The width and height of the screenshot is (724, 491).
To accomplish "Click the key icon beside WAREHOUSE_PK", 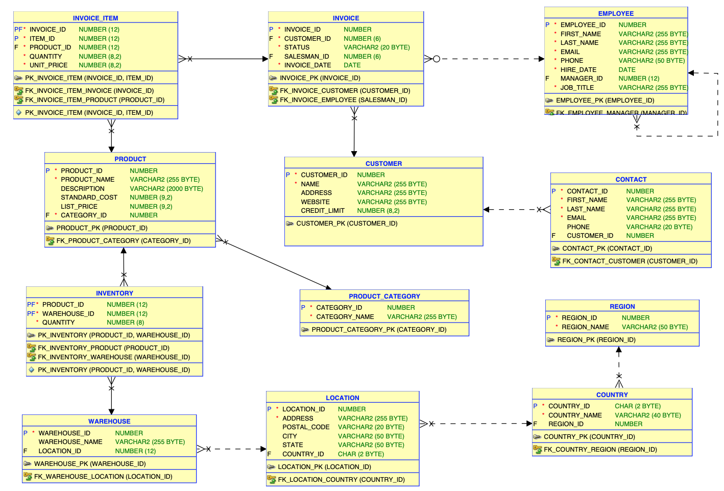I will (28, 464).
